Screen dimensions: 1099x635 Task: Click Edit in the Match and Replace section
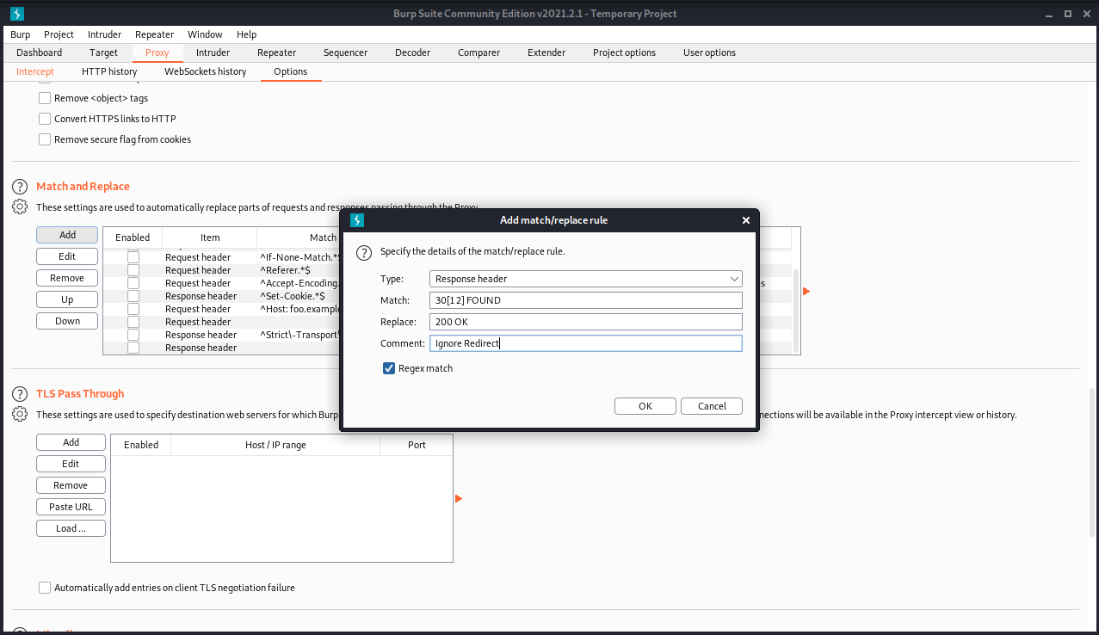point(67,256)
